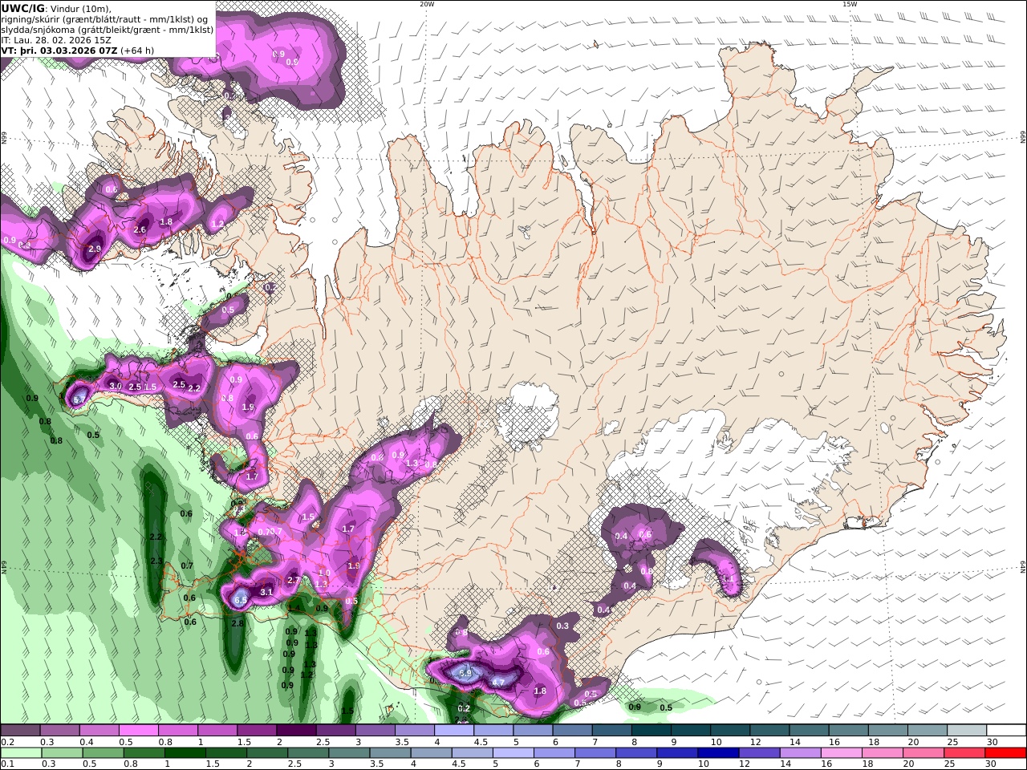
Task: Select the 'slydda/snjókoma' description line
Action: pos(107,30)
